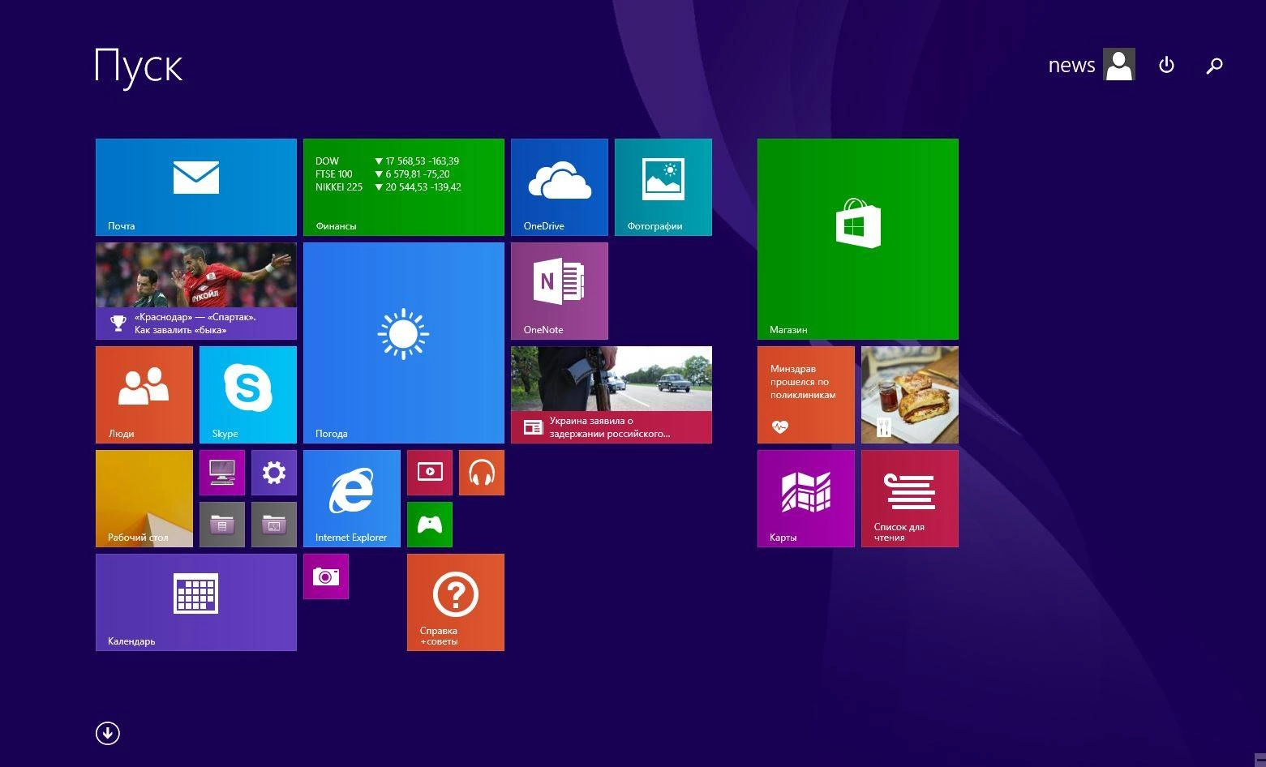This screenshot has height=767, width=1266.
Task: Open the Справка + советы help tile
Action: tap(456, 602)
